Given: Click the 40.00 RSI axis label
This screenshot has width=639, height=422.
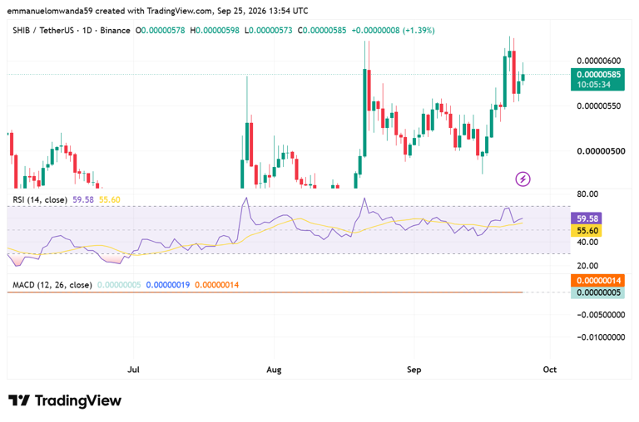Looking at the screenshot, I should [587, 242].
